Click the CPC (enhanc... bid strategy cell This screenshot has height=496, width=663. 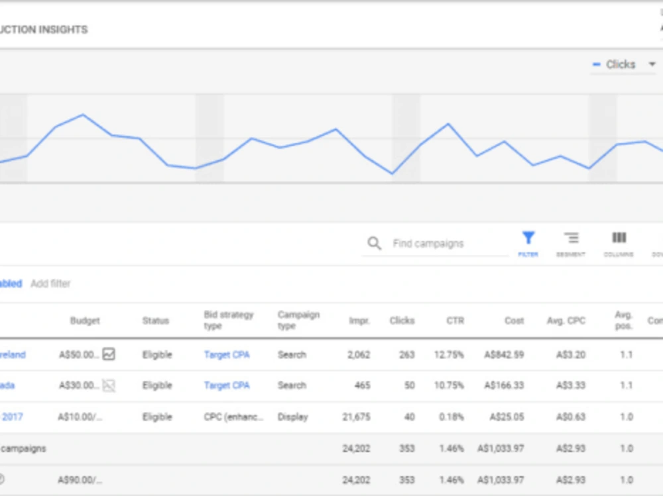233,417
